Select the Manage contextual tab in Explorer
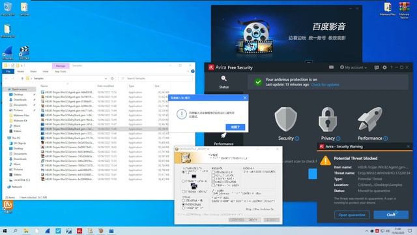The width and height of the screenshot is (417, 235). (61, 66)
